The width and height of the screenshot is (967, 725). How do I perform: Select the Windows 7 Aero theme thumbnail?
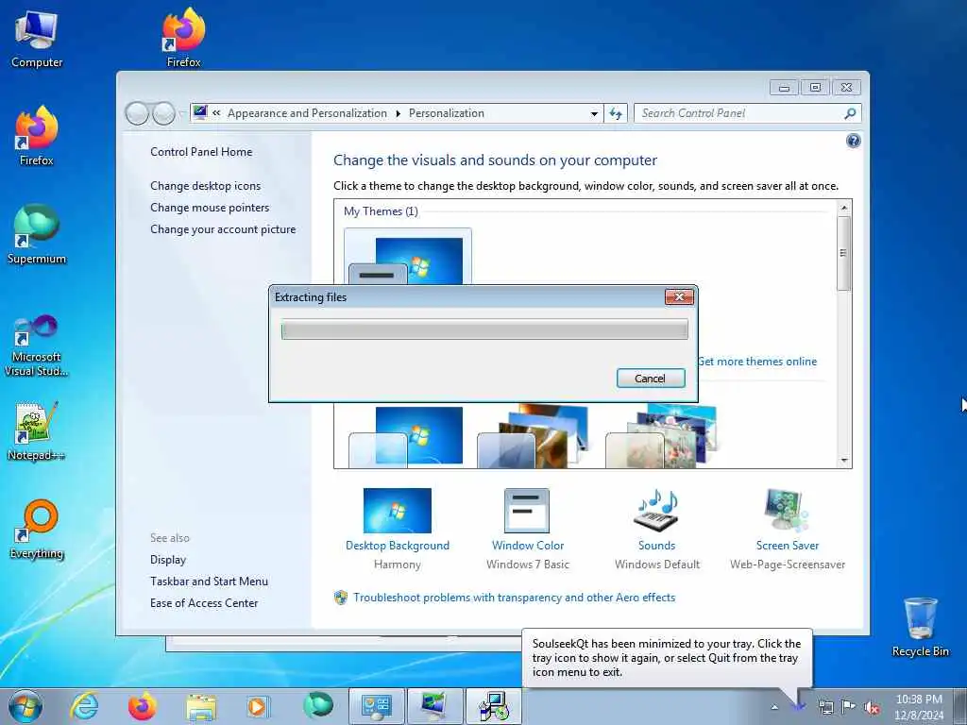[407, 435]
